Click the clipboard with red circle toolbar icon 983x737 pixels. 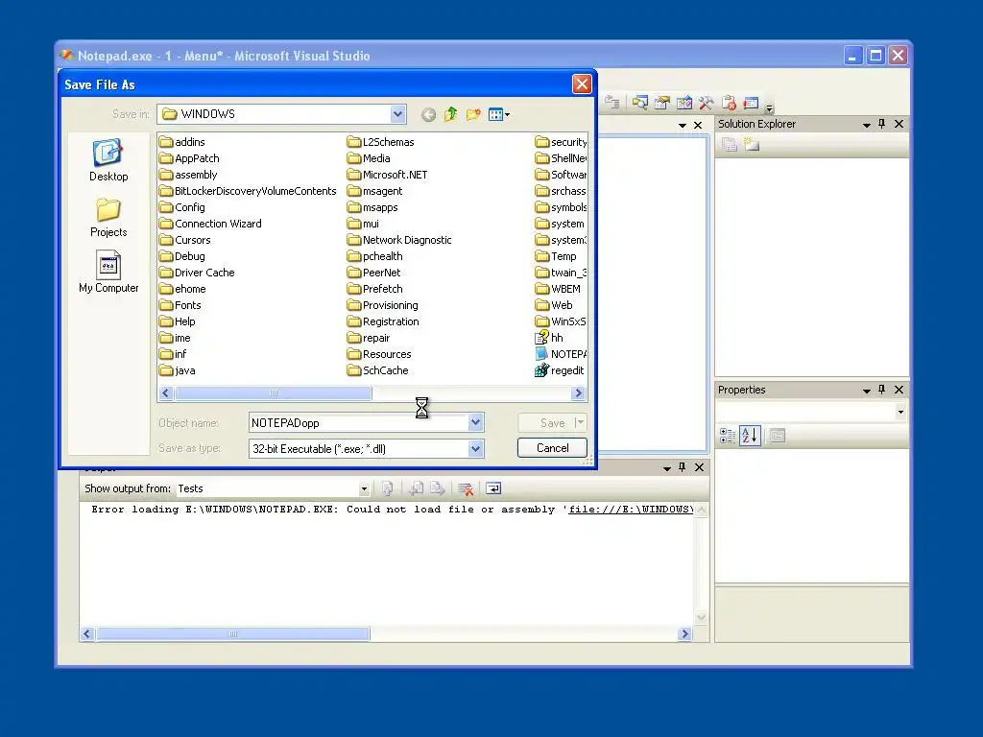729,103
